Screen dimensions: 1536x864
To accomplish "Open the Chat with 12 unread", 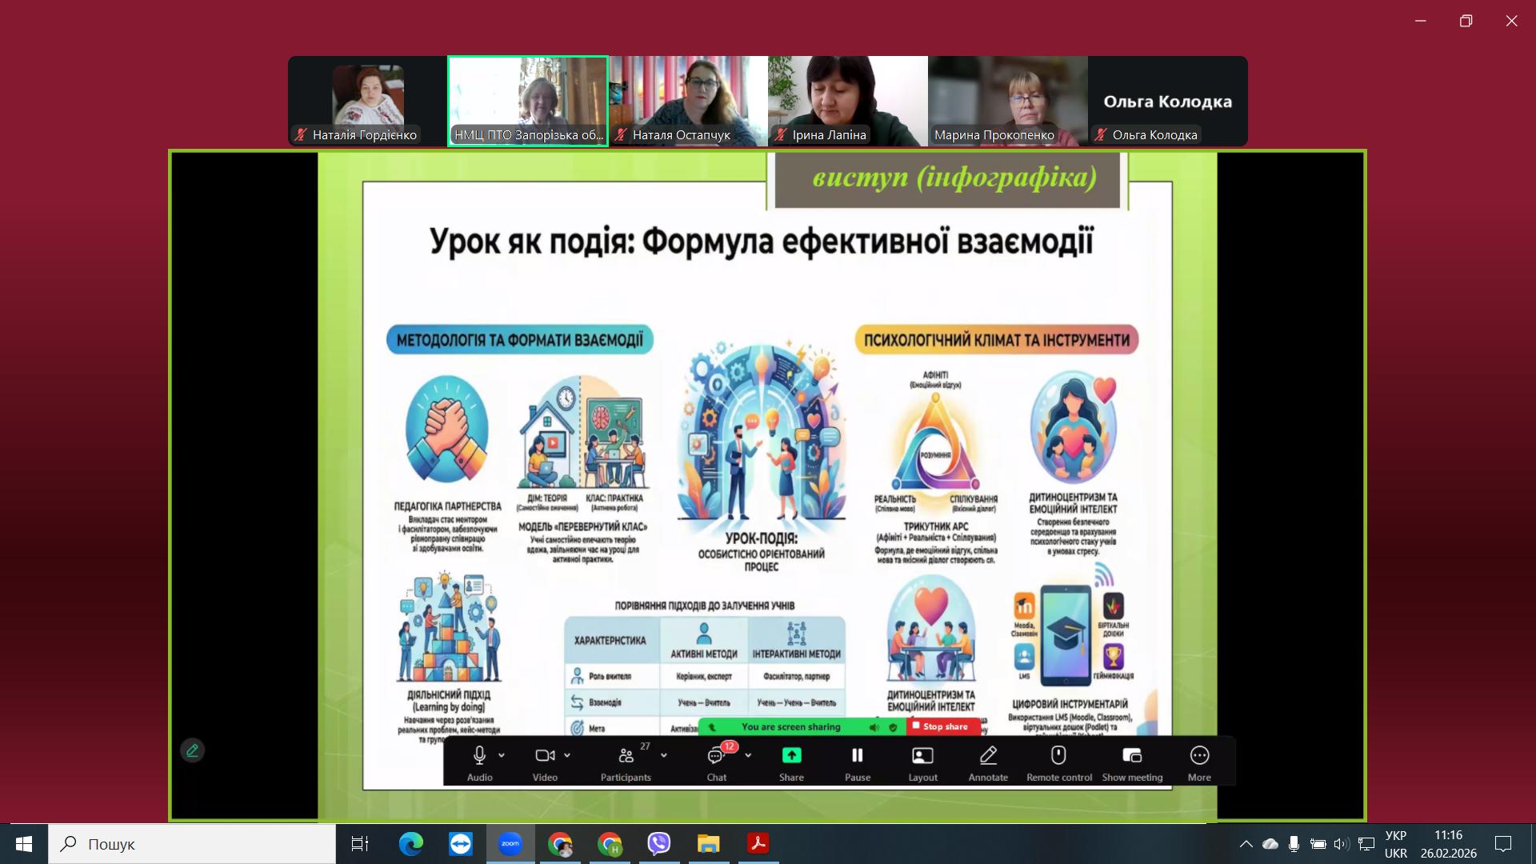I will [x=716, y=756].
